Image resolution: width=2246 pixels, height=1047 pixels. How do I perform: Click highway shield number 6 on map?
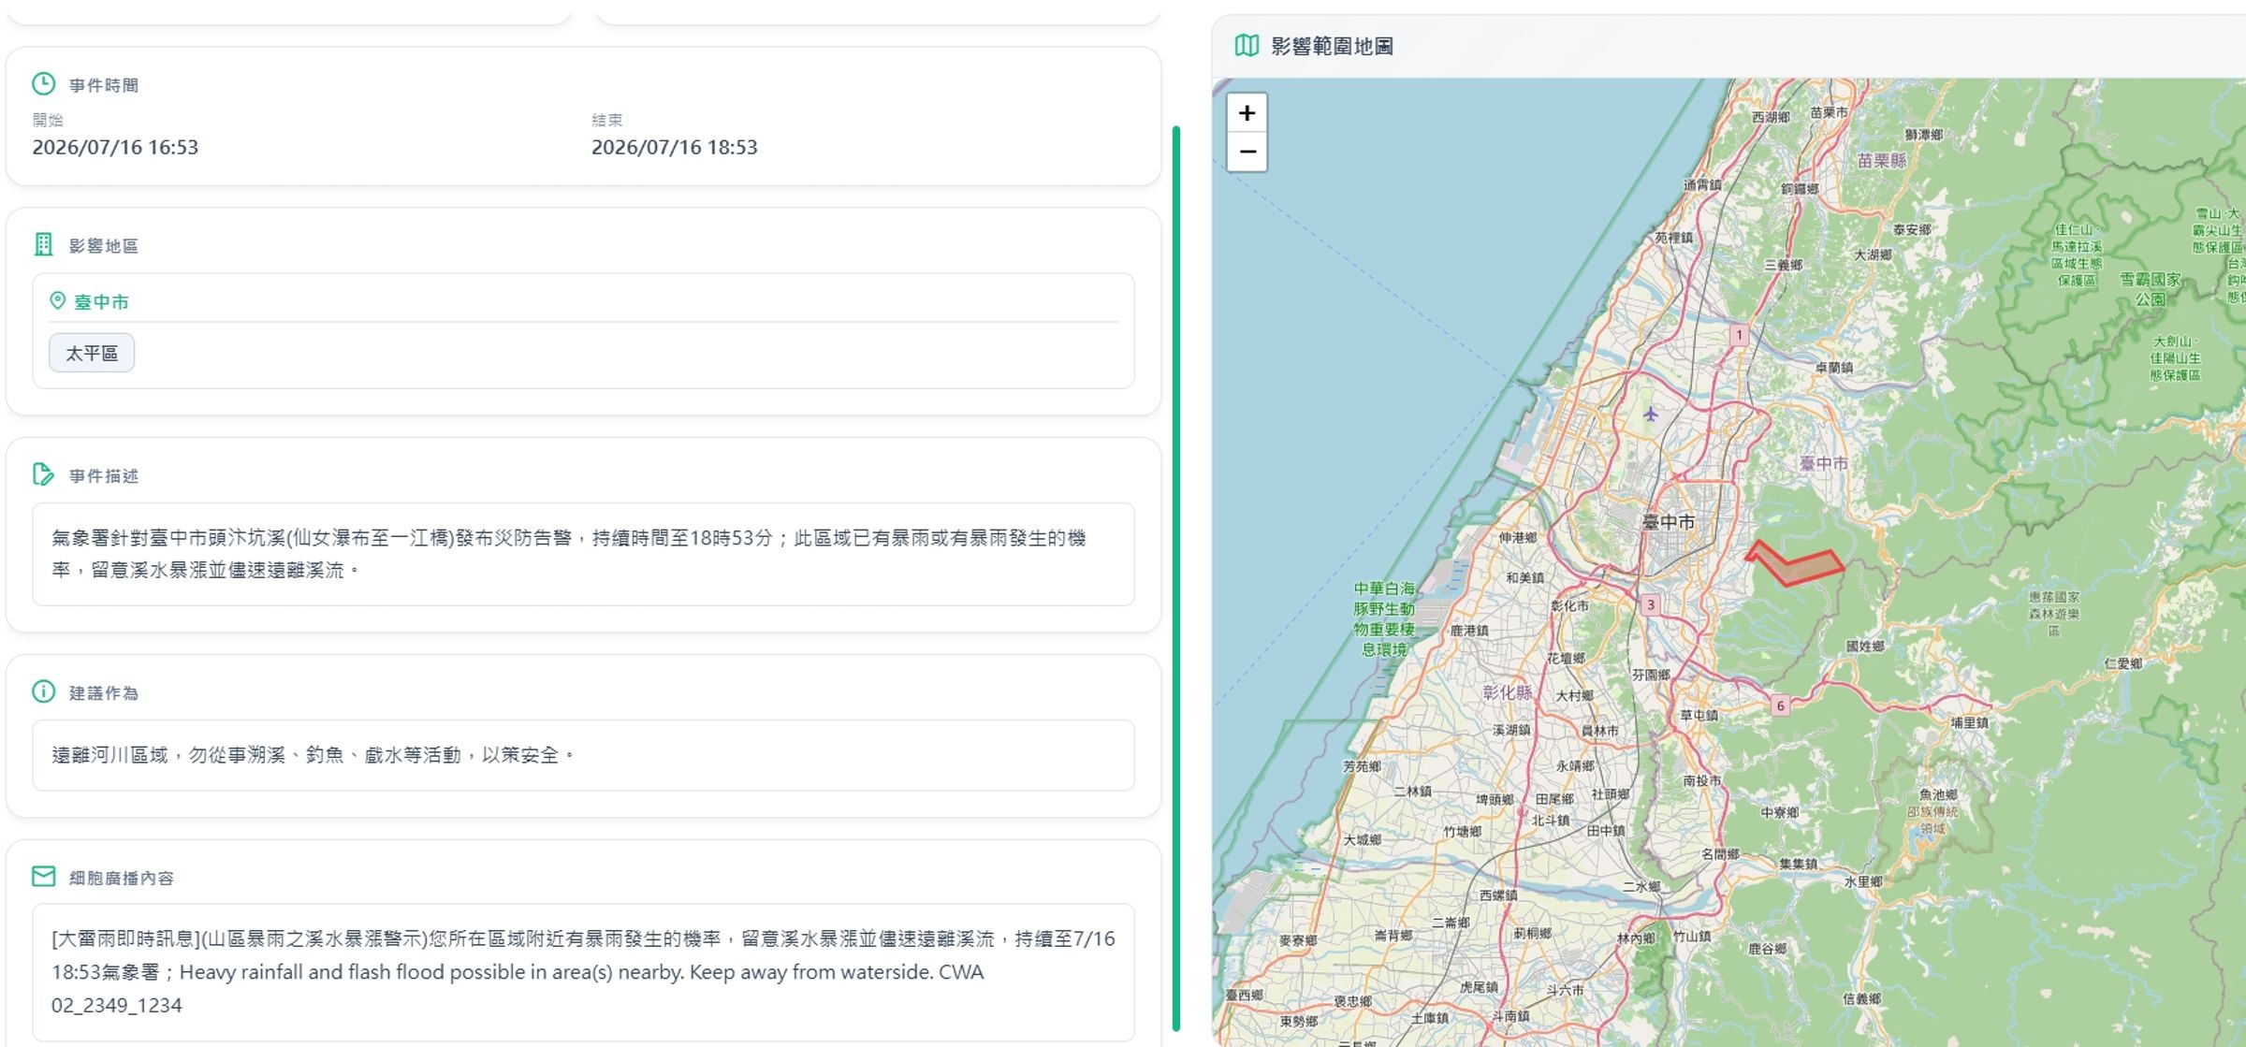click(x=1780, y=705)
